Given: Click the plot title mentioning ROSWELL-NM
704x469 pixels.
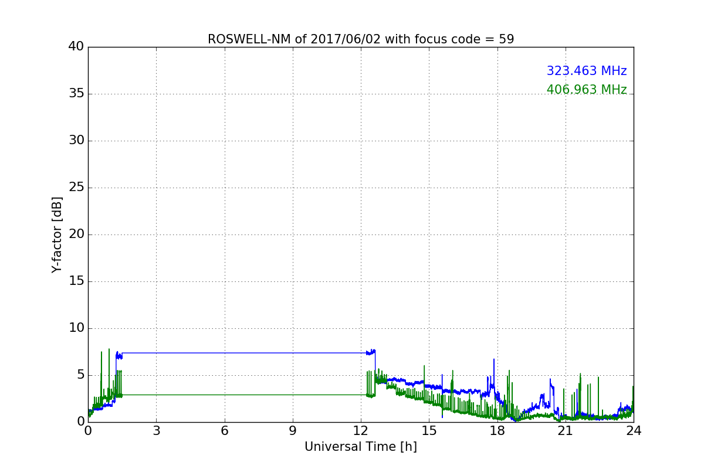Looking at the screenshot, I should tap(361, 39).
